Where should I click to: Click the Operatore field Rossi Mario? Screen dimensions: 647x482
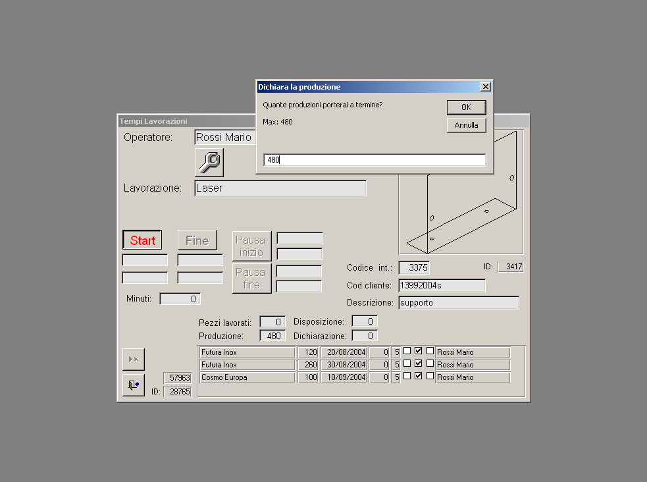click(225, 137)
